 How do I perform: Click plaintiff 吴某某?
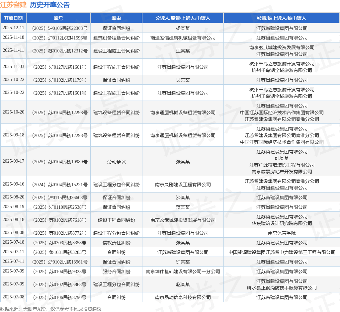[183, 80]
